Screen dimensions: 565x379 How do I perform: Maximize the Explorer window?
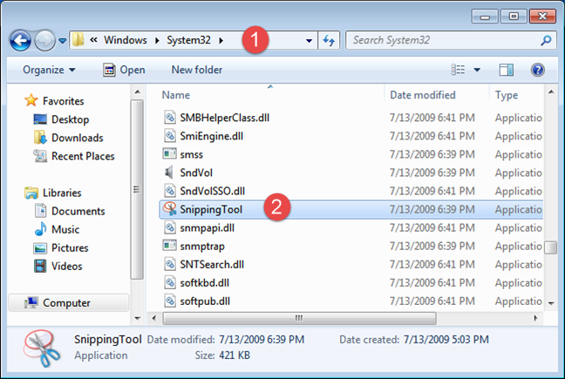tap(514, 17)
